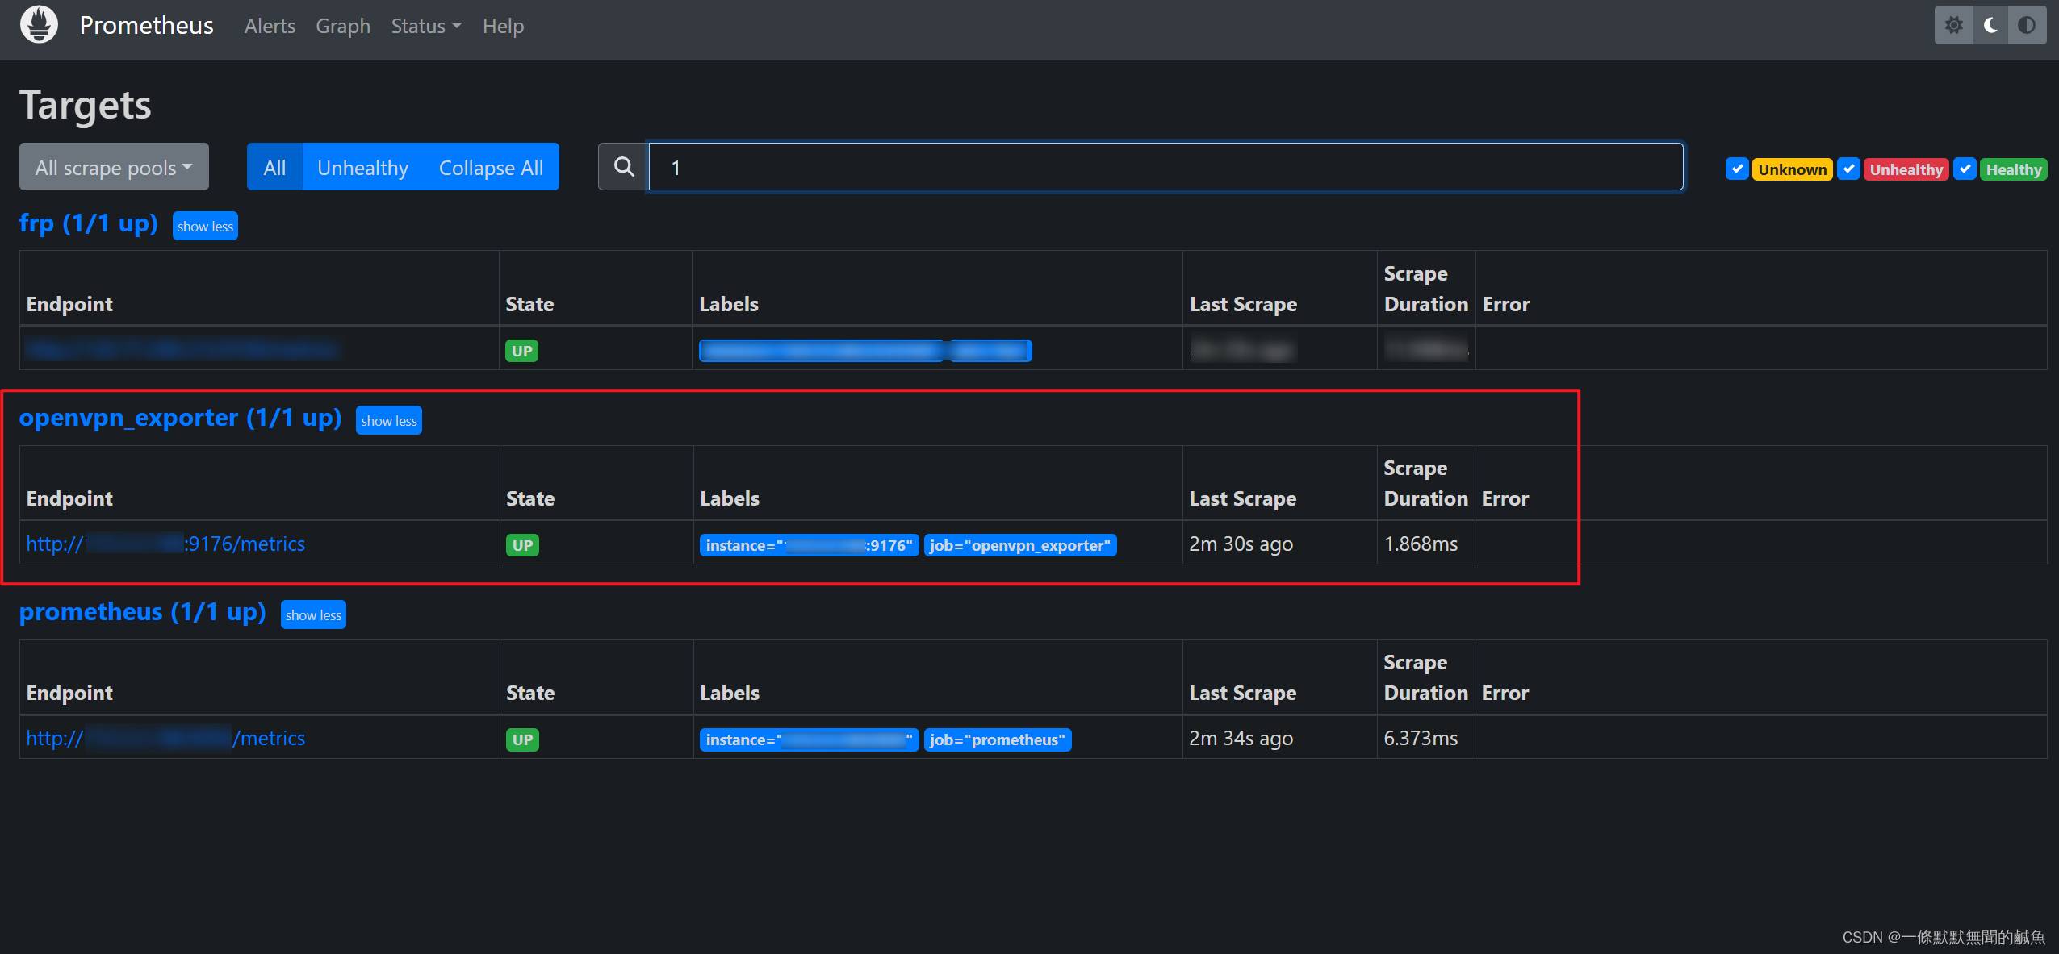Expand the Status menu

tap(426, 26)
